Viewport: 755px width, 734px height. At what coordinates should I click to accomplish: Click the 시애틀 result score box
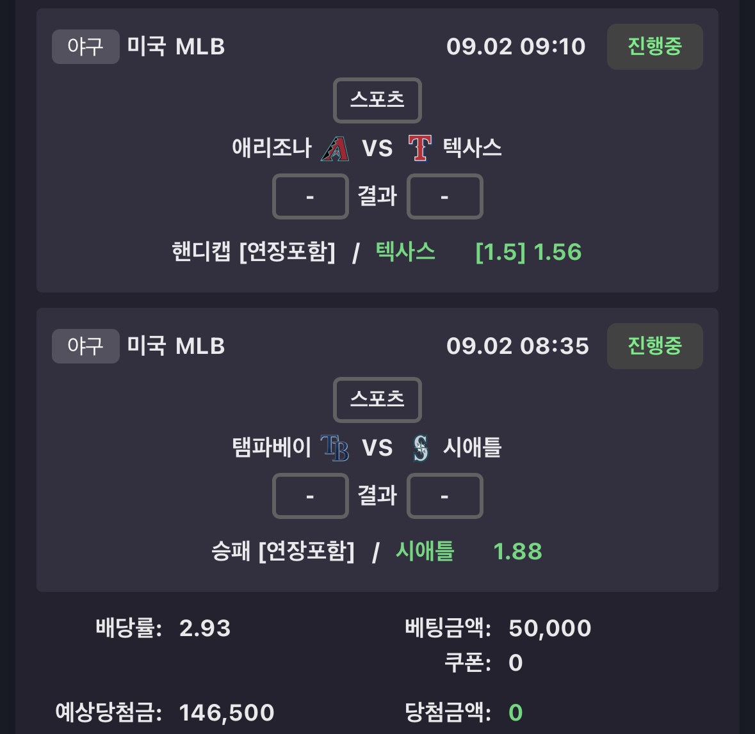click(x=445, y=496)
